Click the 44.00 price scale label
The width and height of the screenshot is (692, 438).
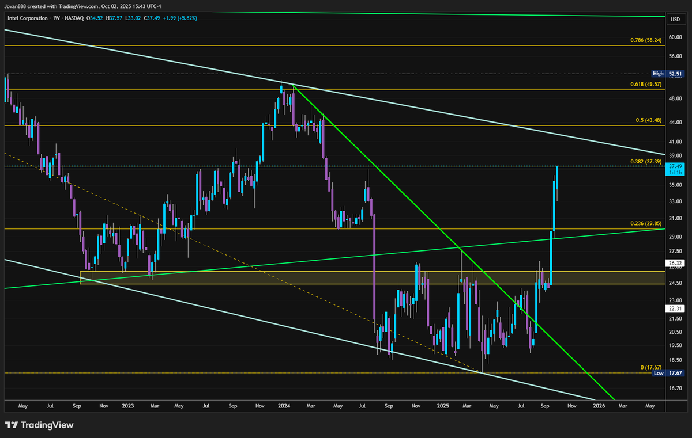(x=675, y=122)
